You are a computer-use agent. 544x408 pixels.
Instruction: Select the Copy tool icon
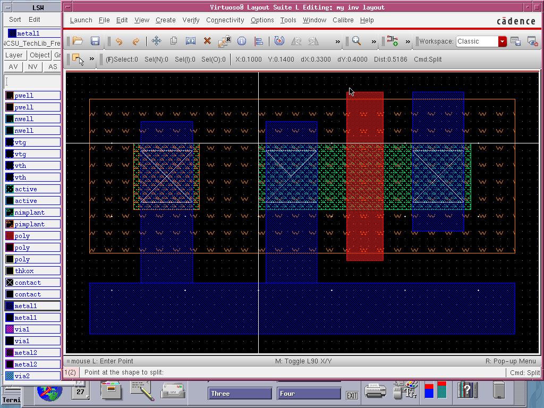coord(174,41)
